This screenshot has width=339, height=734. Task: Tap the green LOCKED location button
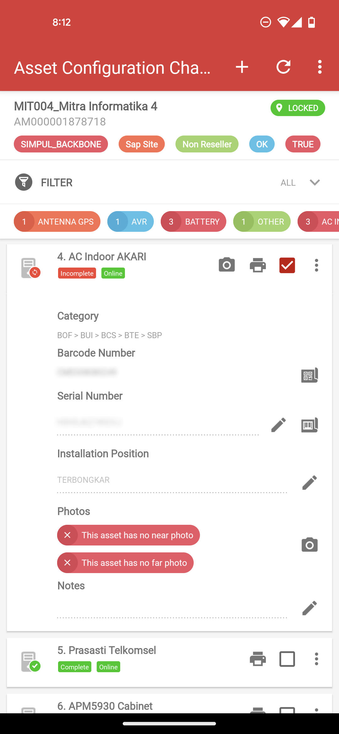click(x=298, y=108)
